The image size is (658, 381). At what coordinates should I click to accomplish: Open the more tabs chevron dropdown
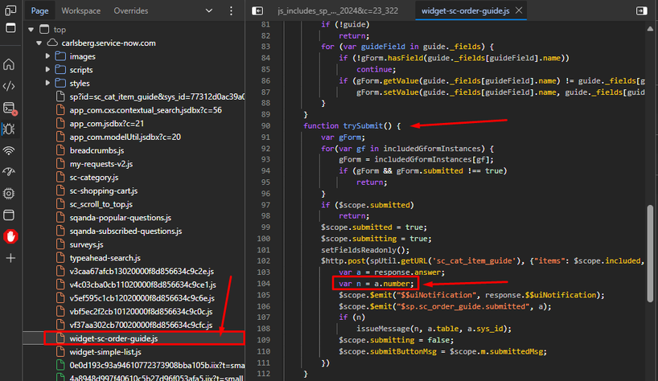[208, 10]
